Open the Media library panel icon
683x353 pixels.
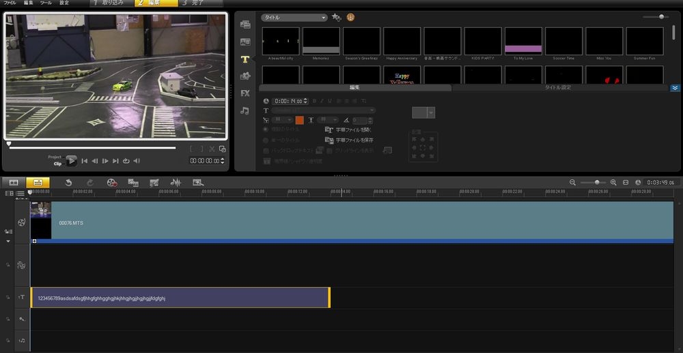coord(245,25)
